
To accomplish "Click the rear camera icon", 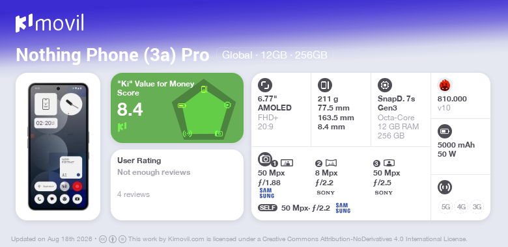I will pyautogui.click(x=265, y=159).
